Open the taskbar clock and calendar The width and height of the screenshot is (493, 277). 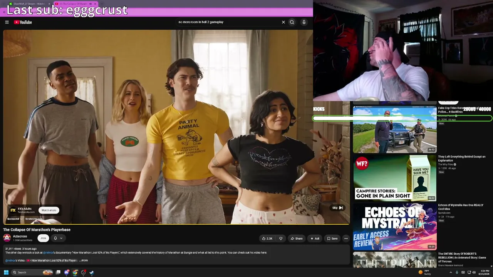(484, 272)
